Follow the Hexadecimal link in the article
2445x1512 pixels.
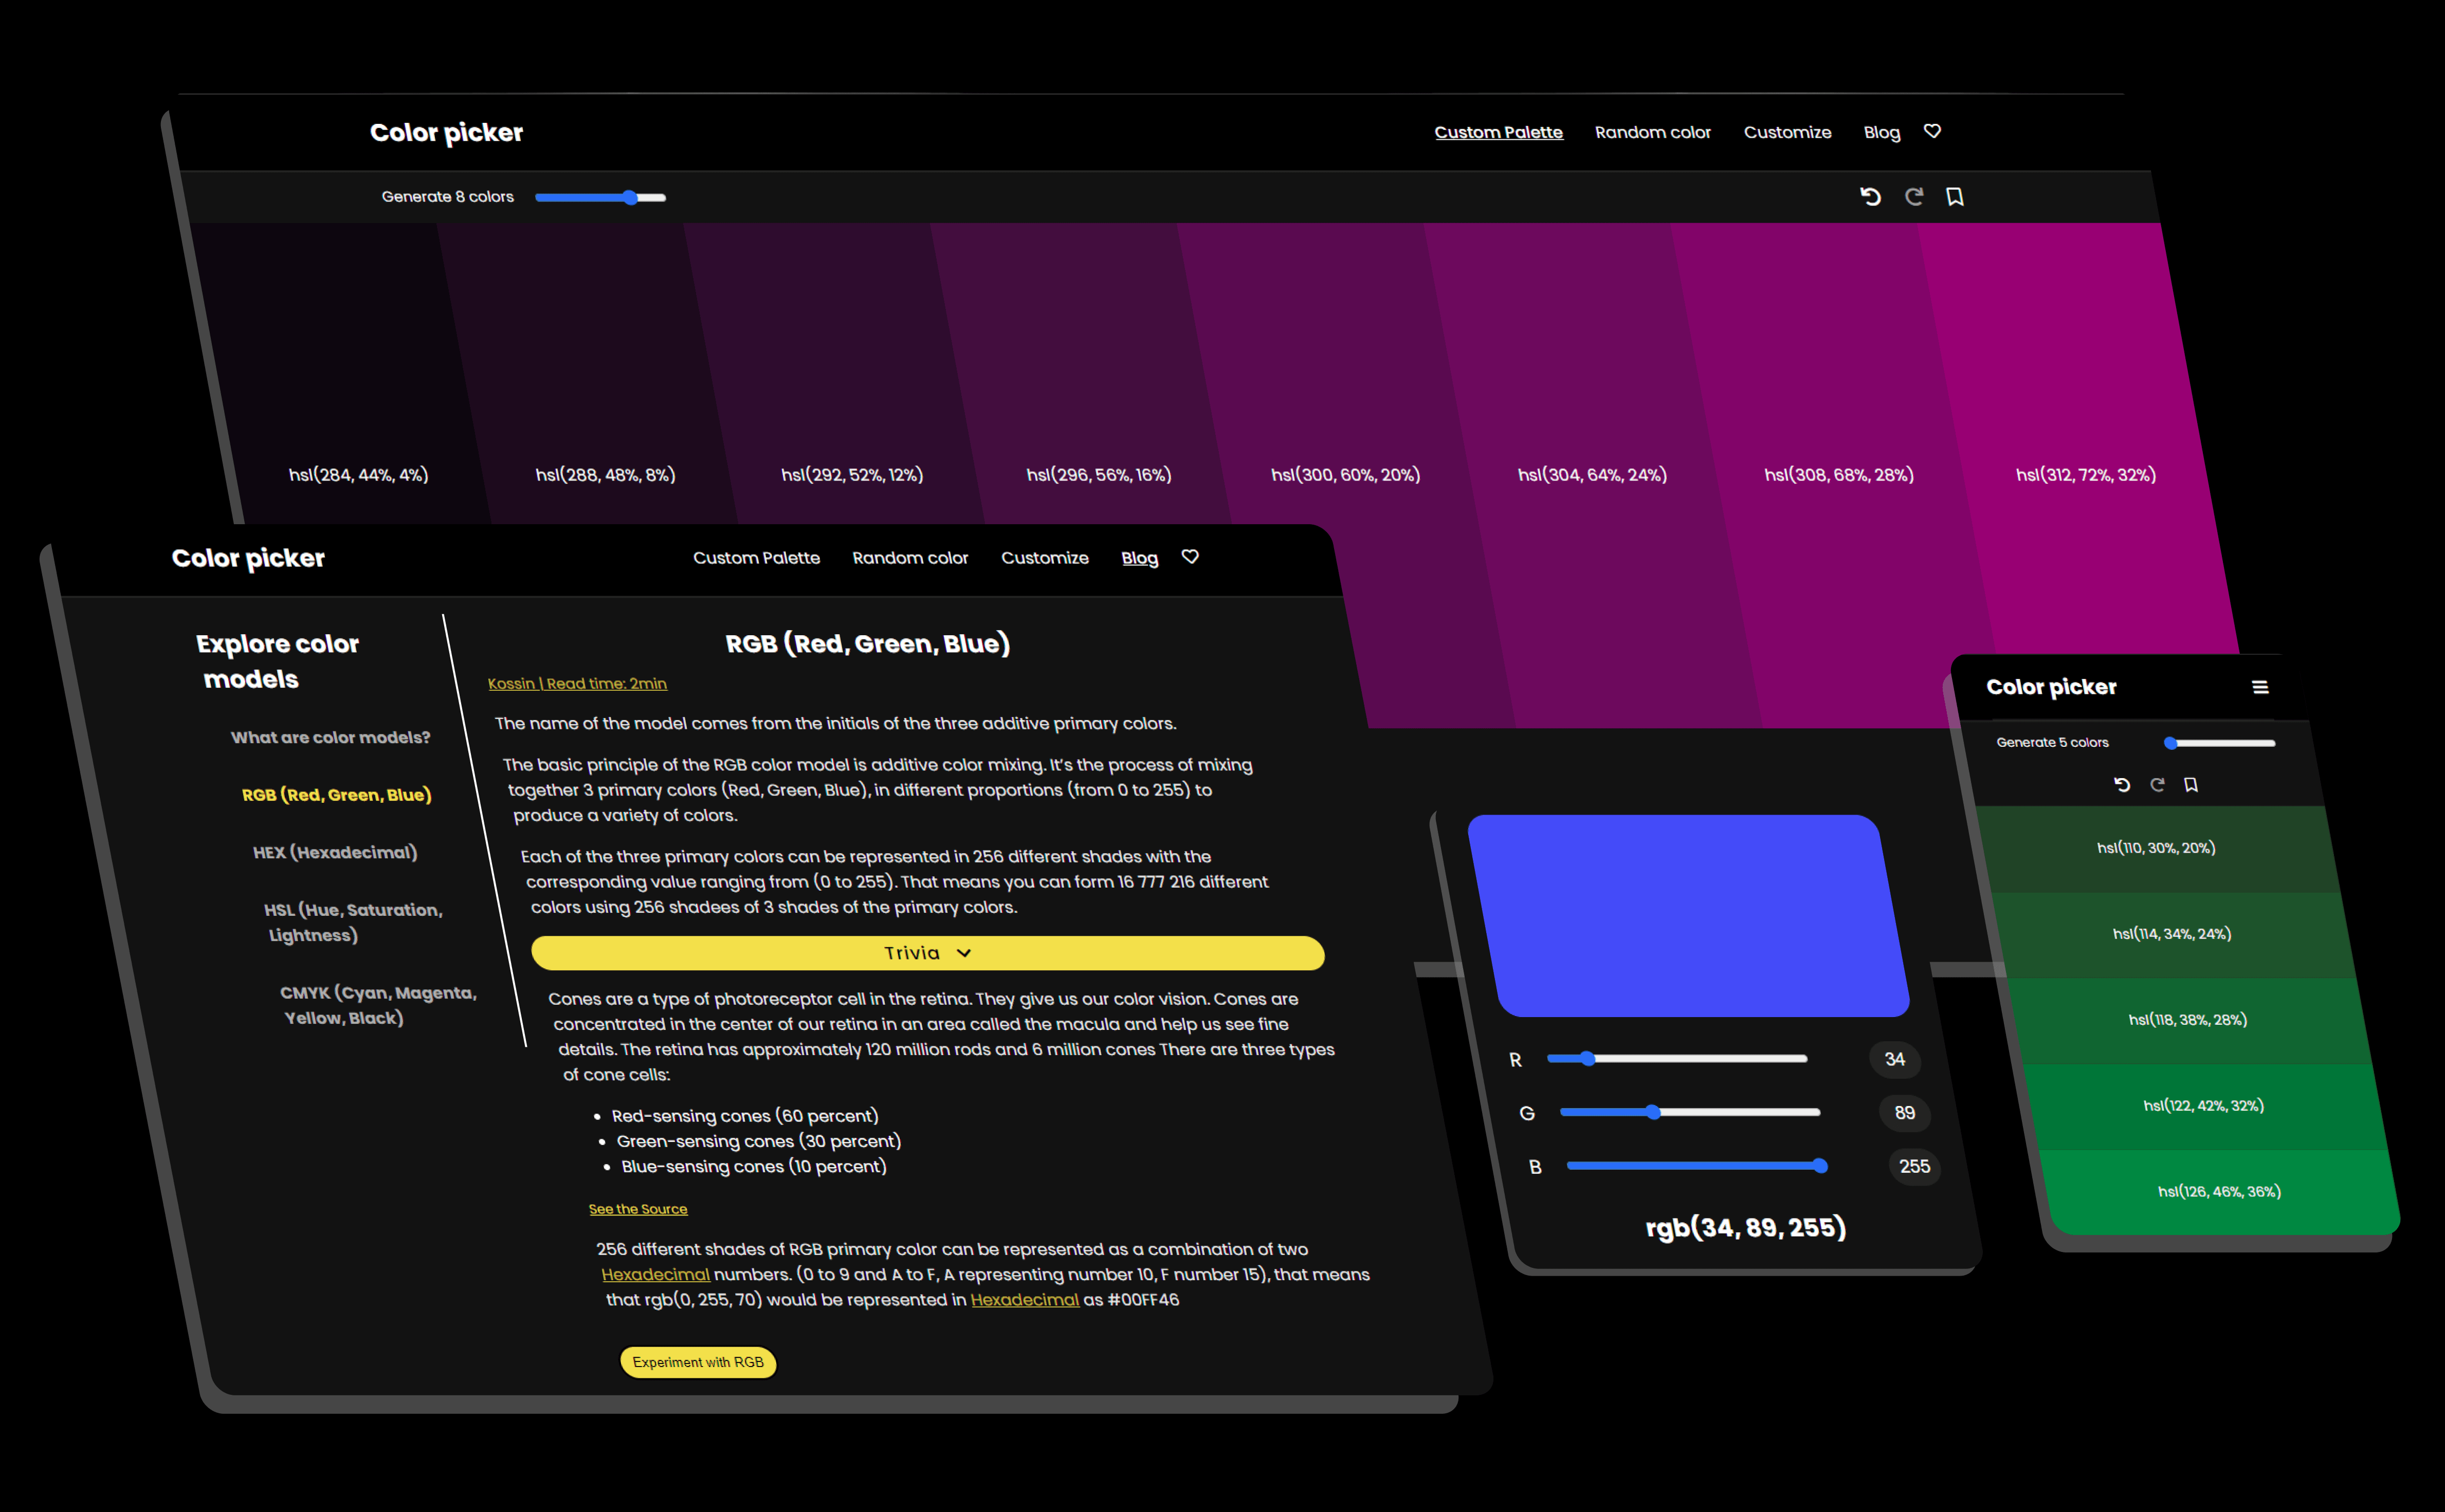[655, 1274]
